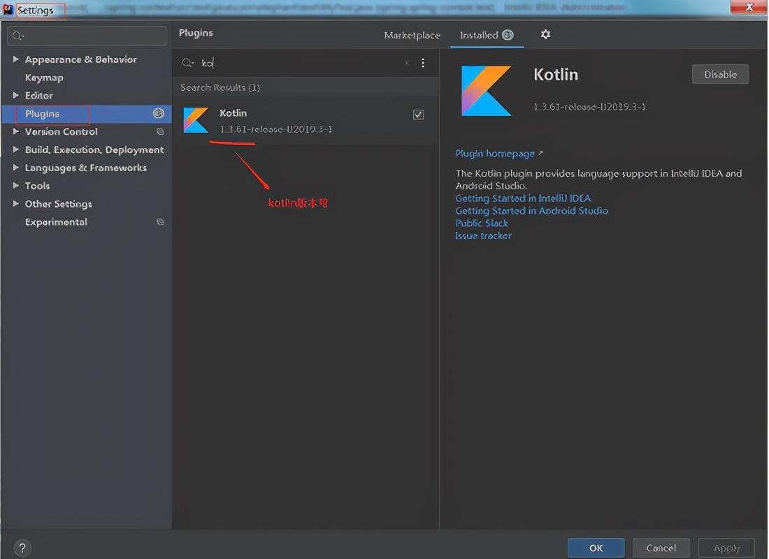
Task: Click the plugin search magnifier icon
Action: pos(187,63)
